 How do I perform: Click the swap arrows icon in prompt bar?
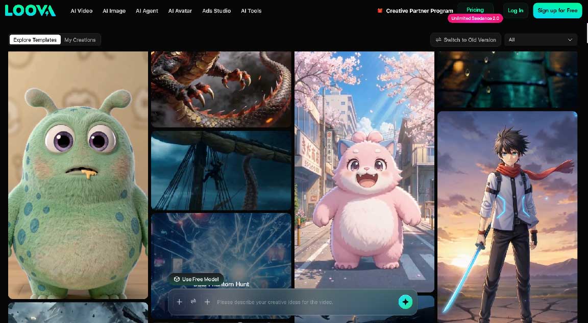point(193,301)
